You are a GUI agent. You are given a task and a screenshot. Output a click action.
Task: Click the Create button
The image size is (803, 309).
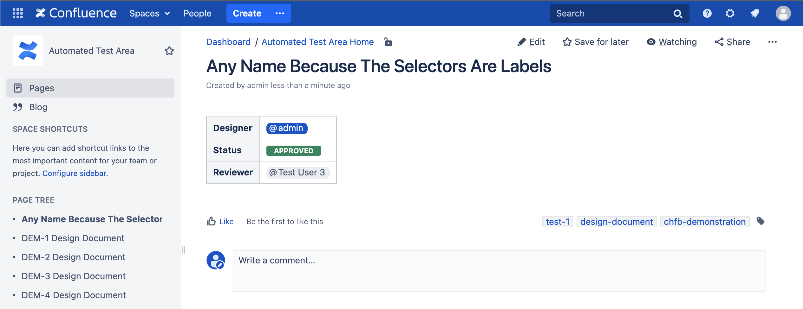[x=247, y=13]
